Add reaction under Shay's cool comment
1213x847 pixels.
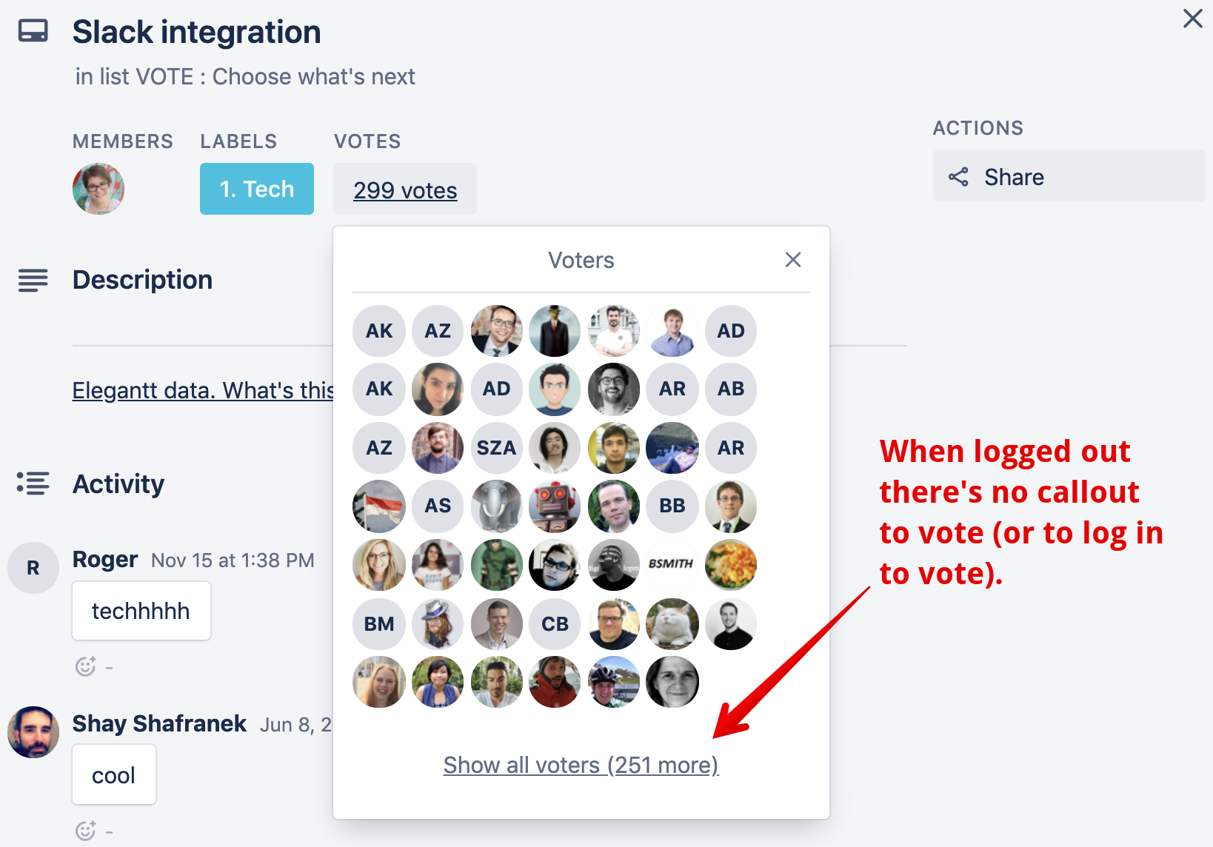click(x=86, y=831)
